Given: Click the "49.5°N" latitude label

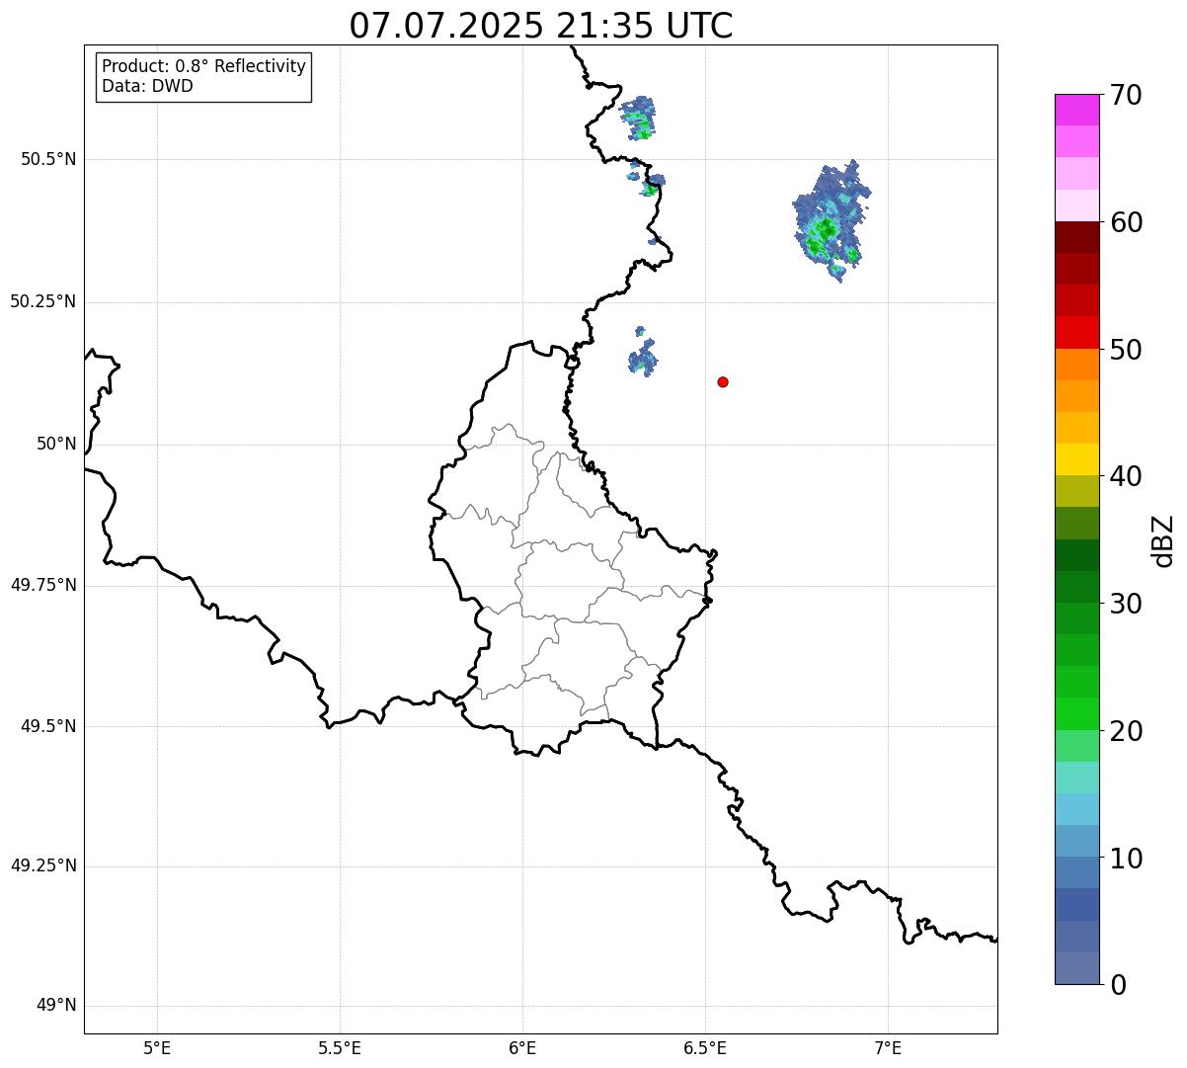Looking at the screenshot, I should (48, 726).
